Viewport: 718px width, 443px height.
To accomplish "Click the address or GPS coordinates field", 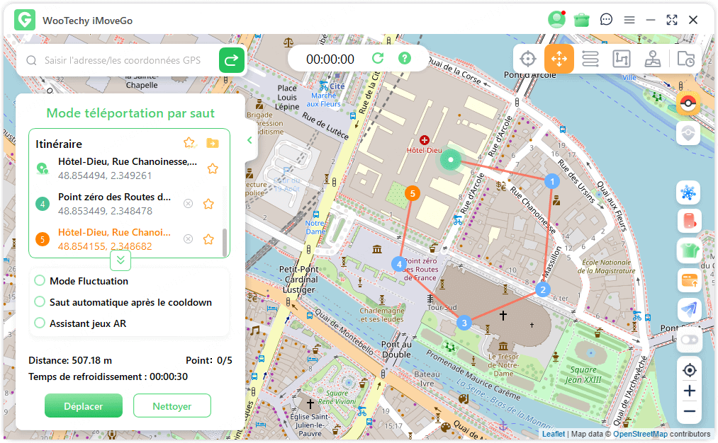I will click(x=122, y=61).
